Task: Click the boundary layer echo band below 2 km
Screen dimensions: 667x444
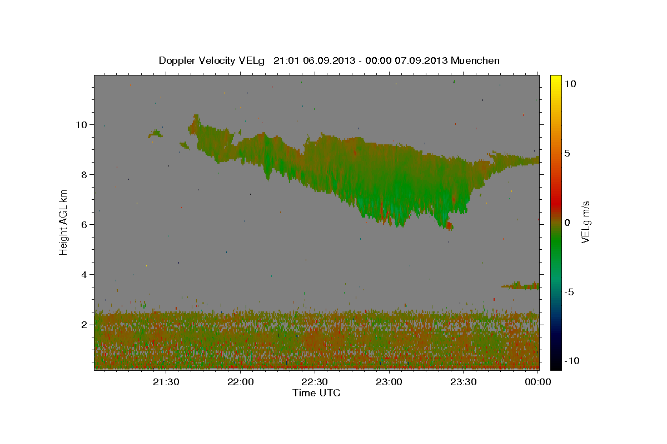Action: (x=317, y=340)
